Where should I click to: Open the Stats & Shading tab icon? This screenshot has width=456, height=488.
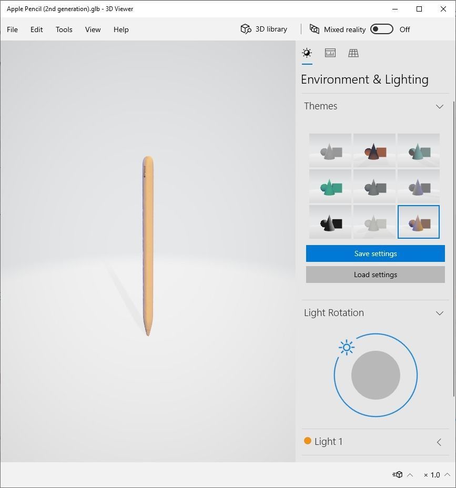point(330,53)
